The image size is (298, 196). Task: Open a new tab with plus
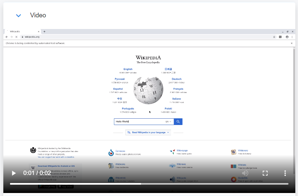(44, 32)
